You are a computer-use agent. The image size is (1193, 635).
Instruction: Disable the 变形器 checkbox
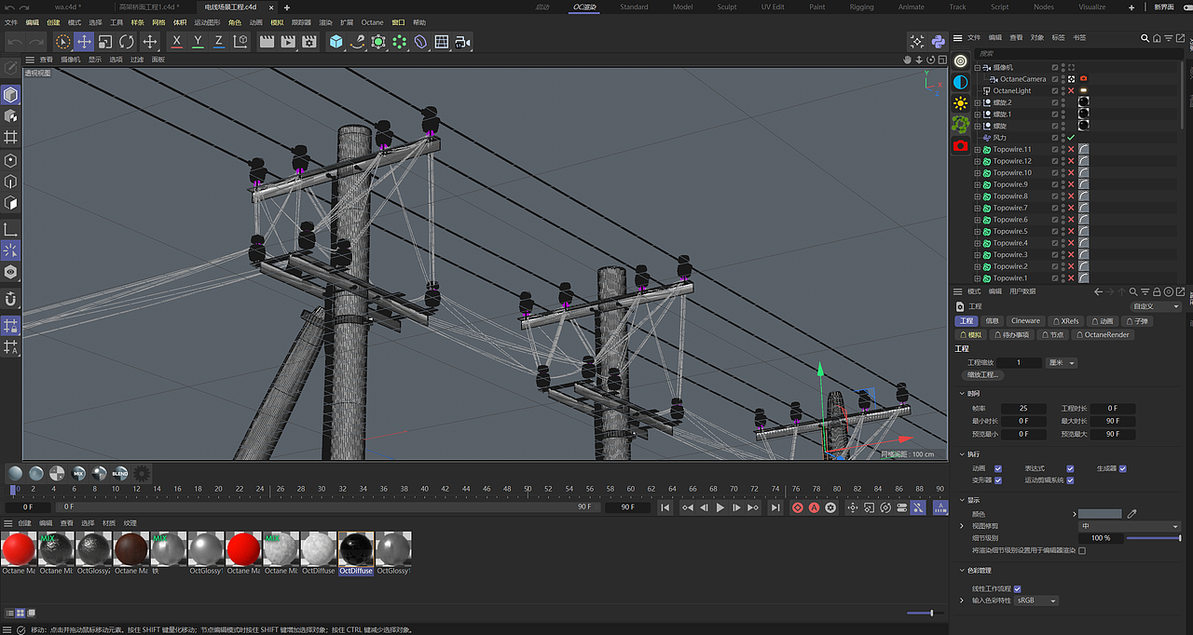coord(998,480)
